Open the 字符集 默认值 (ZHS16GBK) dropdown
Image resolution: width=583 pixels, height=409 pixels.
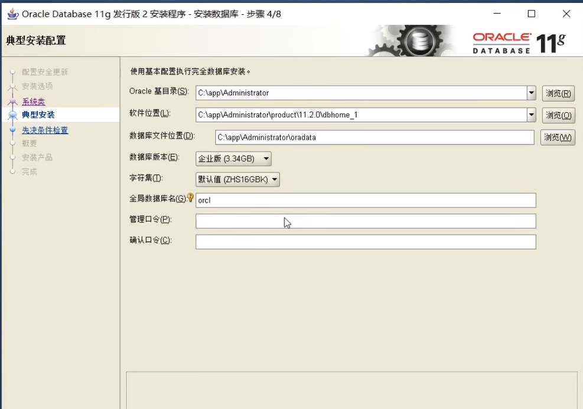click(x=237, y=179)
